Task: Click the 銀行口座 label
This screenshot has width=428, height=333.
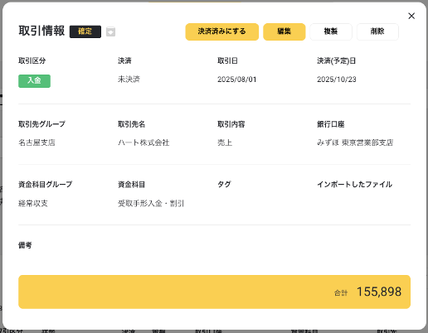Action: click(x=331, y=124)
